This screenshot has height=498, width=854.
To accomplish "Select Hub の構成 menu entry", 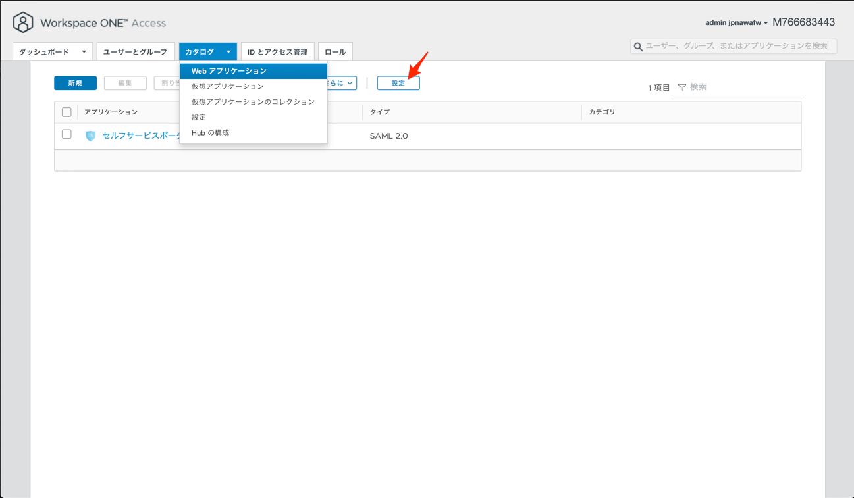I will click(254, 133).
